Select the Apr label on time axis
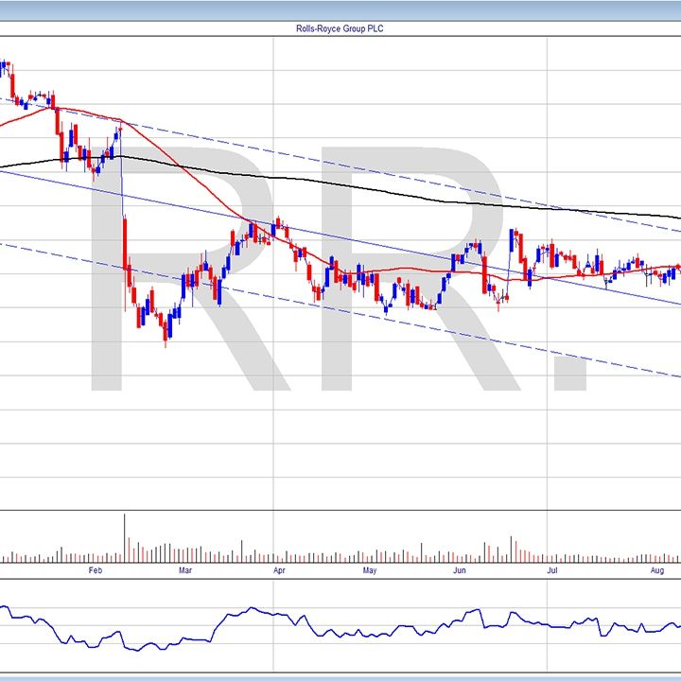 click(x=278, y=571)
